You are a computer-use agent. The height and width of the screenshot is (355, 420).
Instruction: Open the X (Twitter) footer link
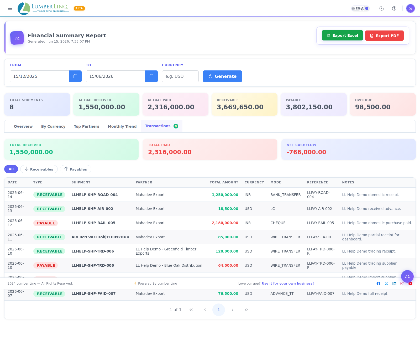[x=386, y=284]
